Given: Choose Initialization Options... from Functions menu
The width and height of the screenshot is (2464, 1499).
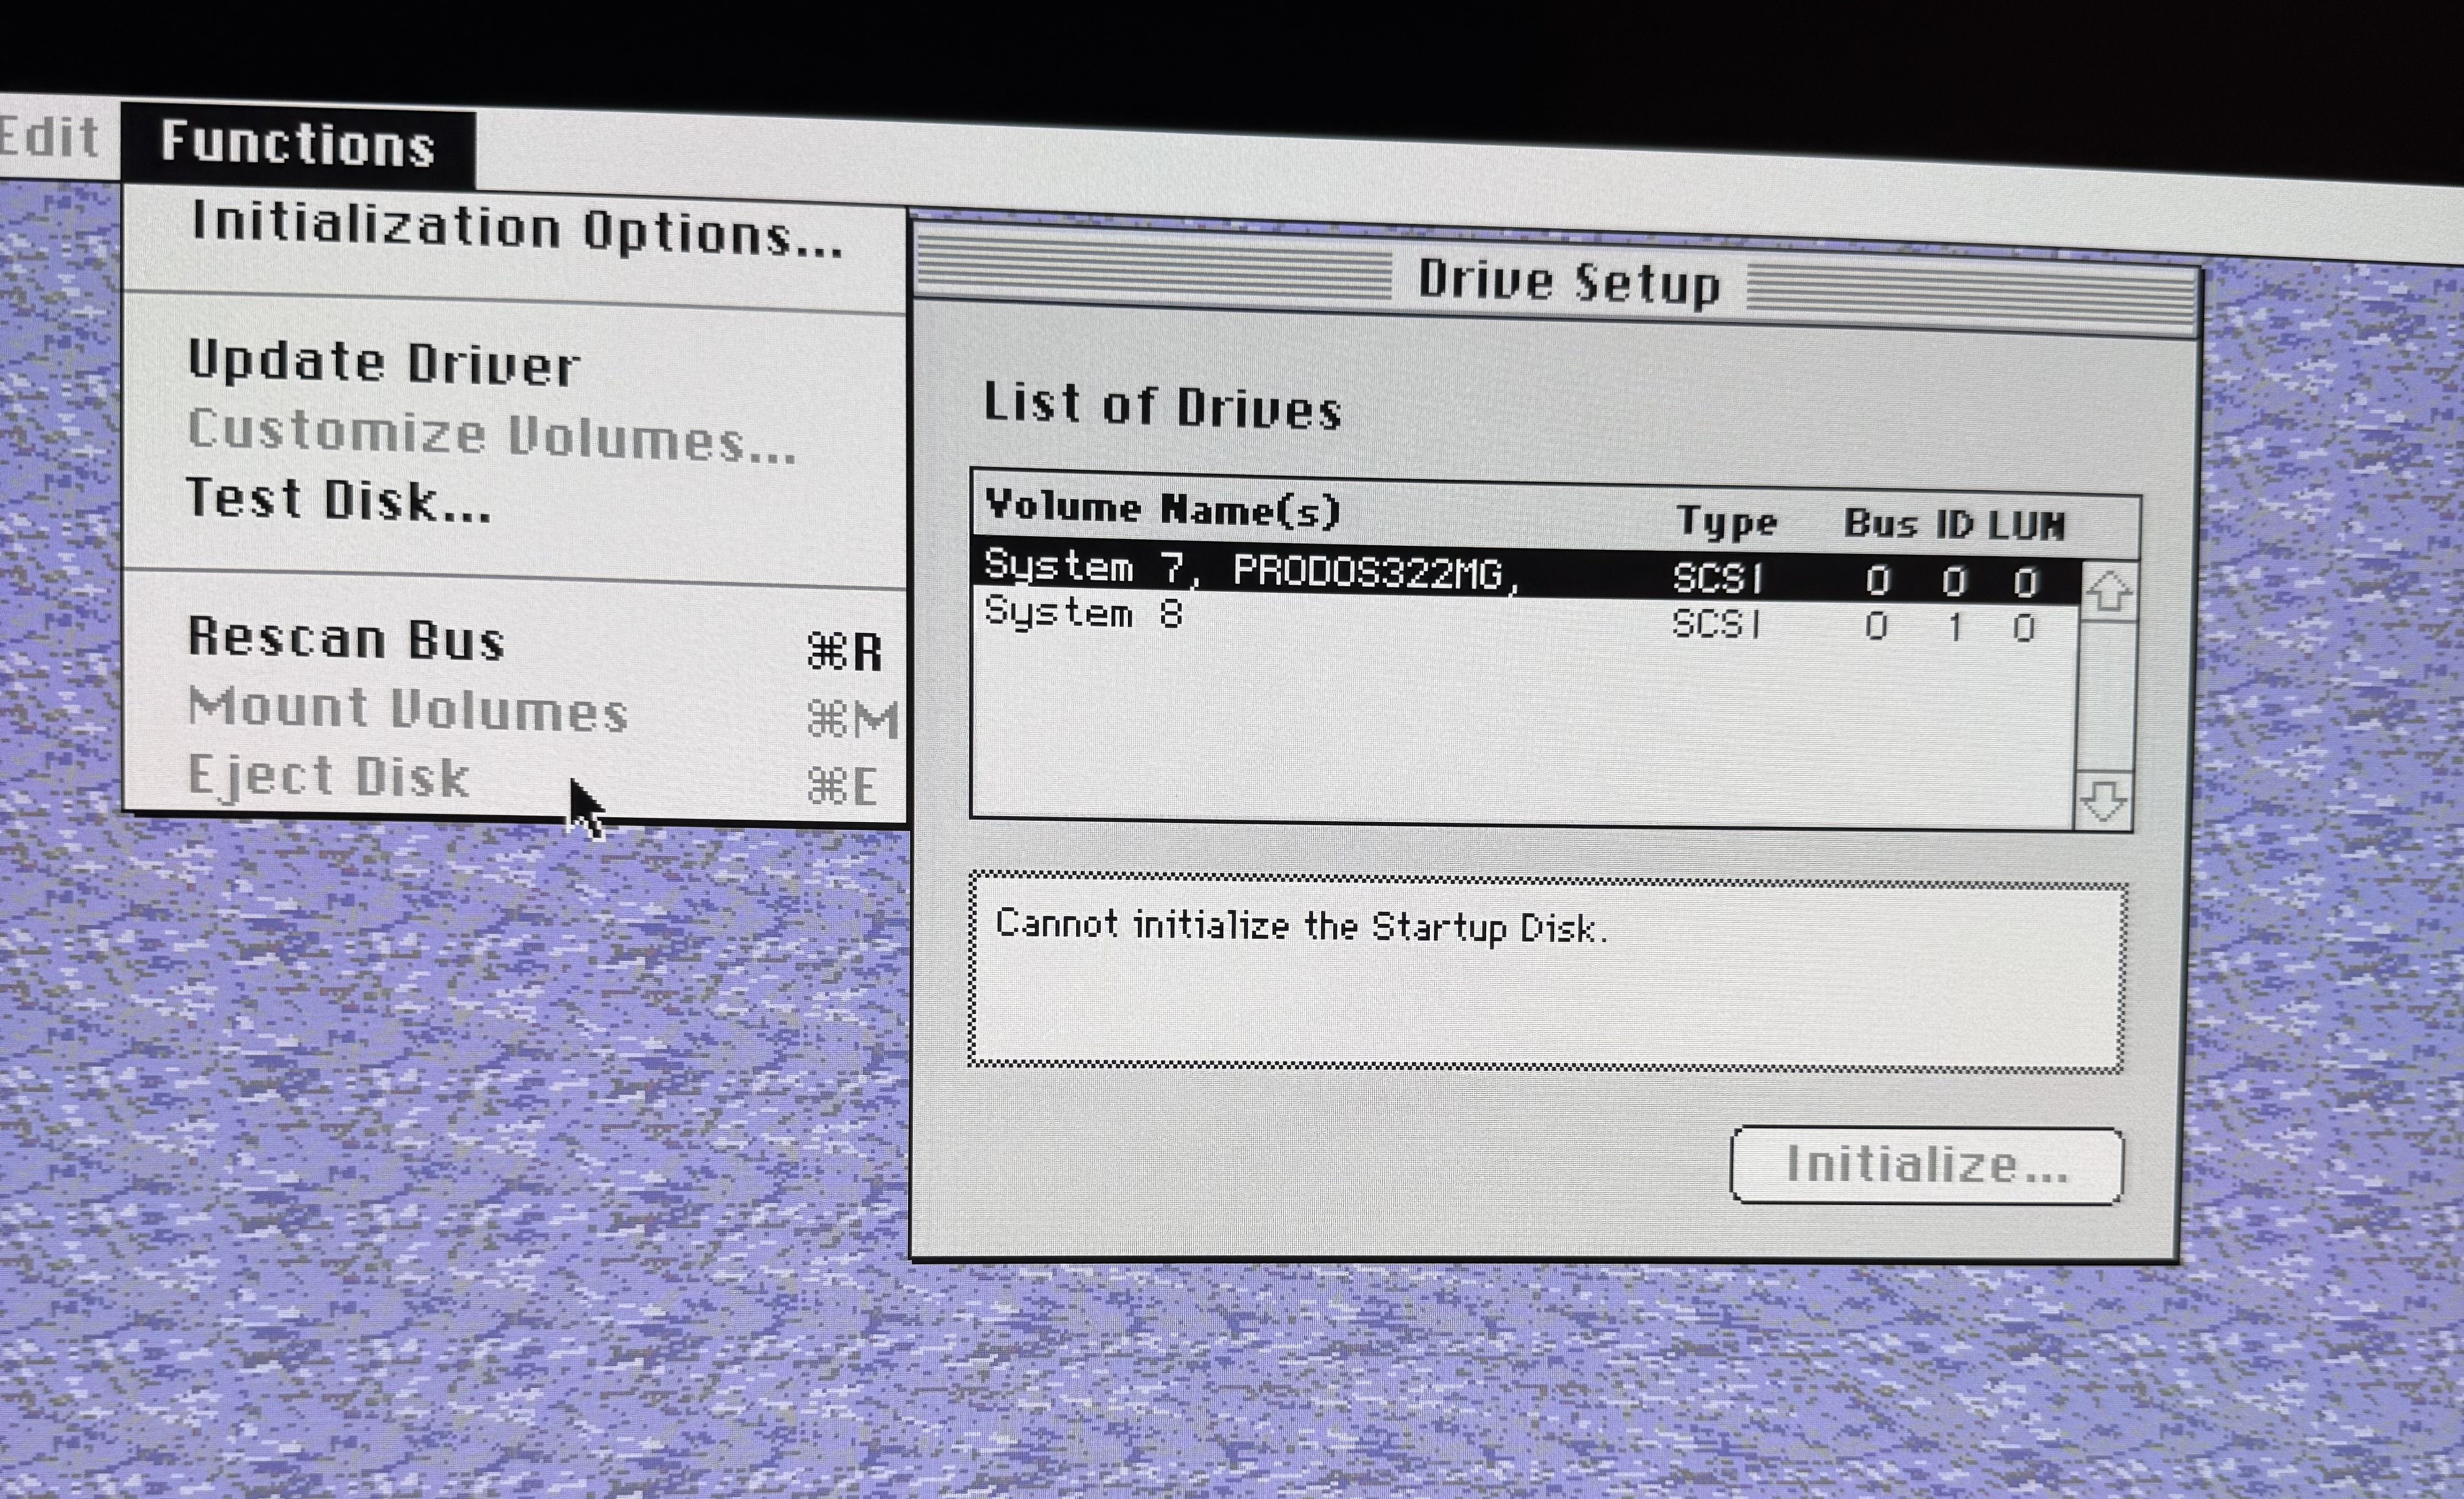Looking at the screenshot, I should pyautogui.click(x=517, y=231).
